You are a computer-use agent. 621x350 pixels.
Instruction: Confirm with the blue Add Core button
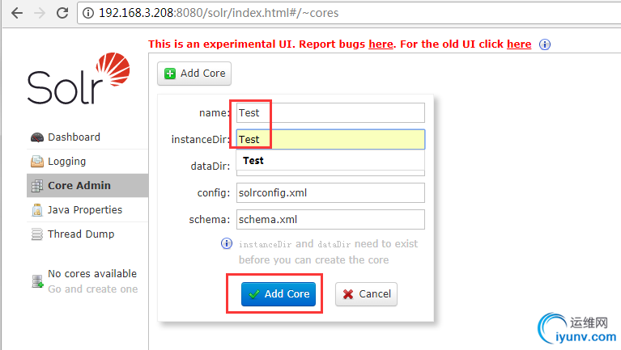(x=279, y=294)
